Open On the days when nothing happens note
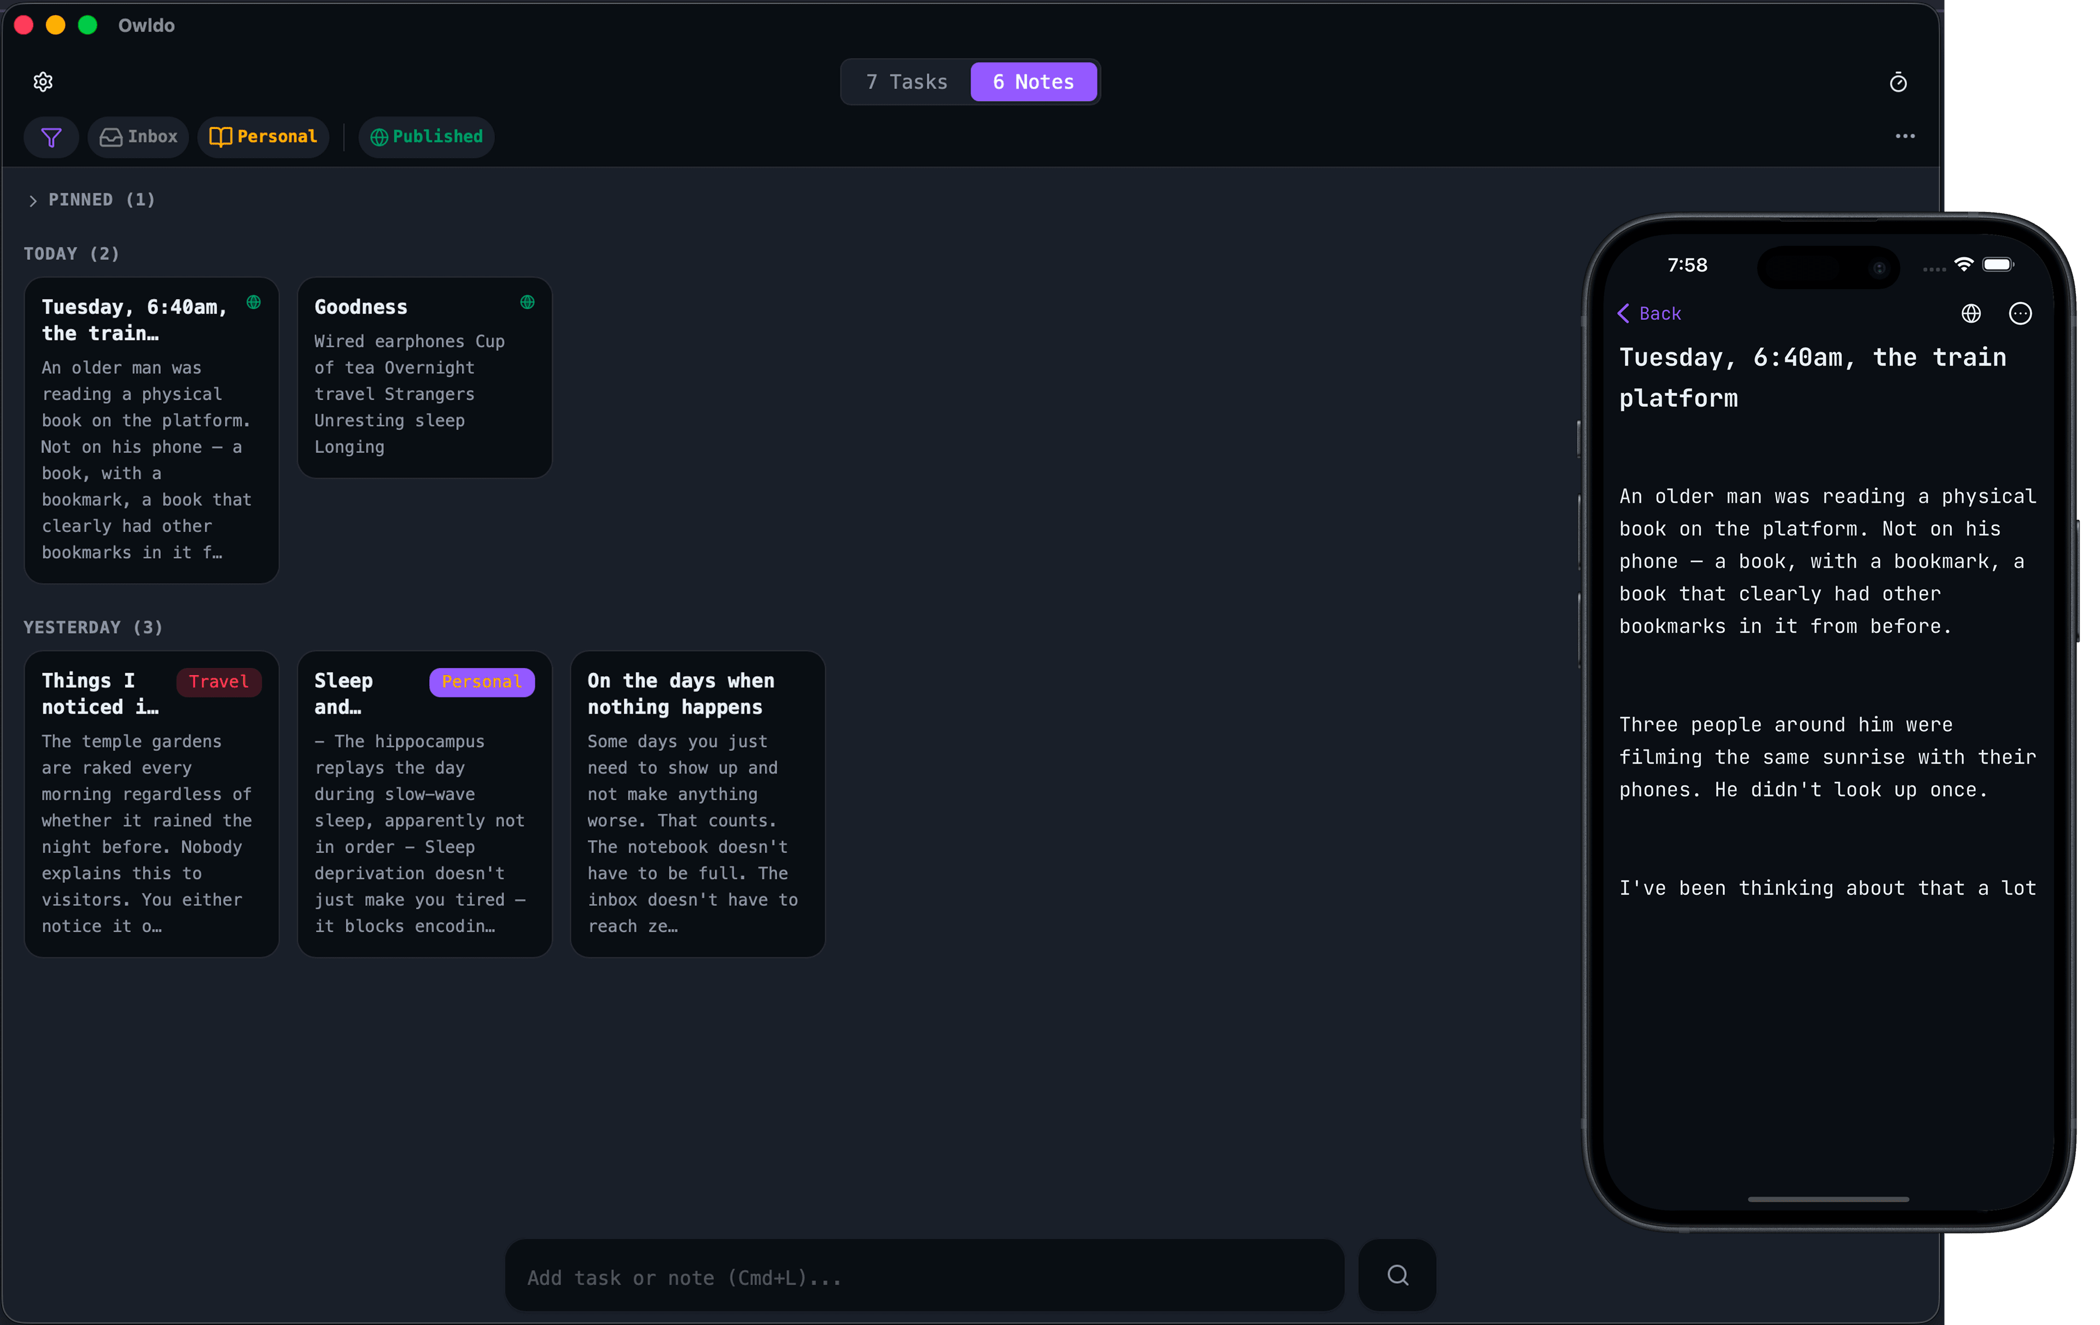 click(698, 804)
